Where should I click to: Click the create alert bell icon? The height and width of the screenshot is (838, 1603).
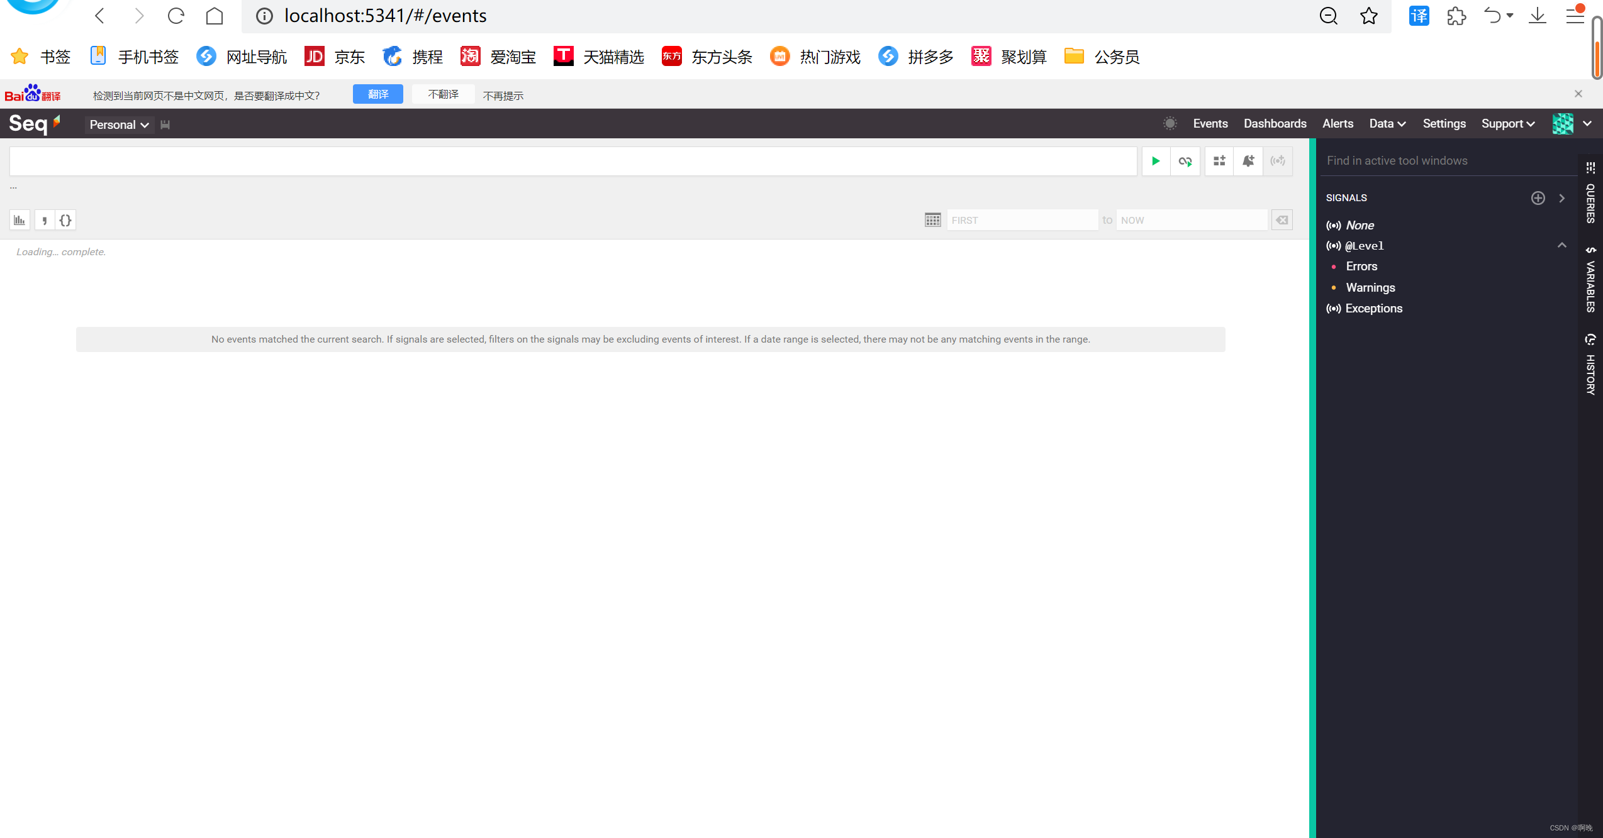[1249, 161]
